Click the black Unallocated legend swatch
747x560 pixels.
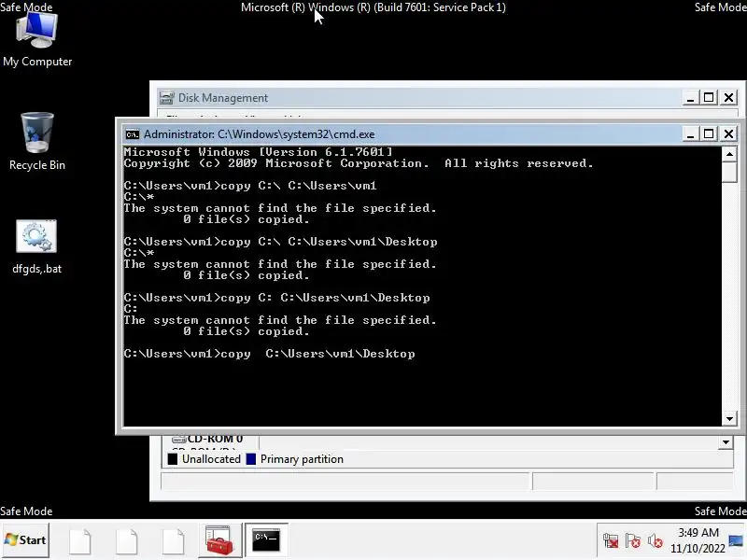(173, 459)
